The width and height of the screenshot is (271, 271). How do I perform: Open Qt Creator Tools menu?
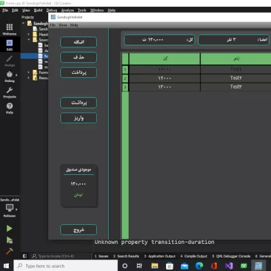82,10
